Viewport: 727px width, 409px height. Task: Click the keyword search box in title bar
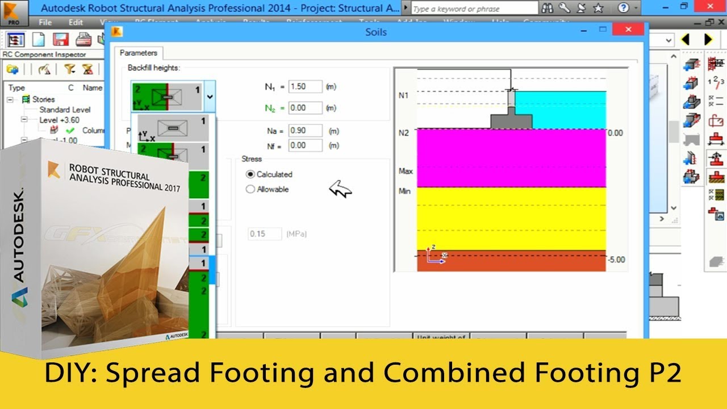click(x=474, y=9)
